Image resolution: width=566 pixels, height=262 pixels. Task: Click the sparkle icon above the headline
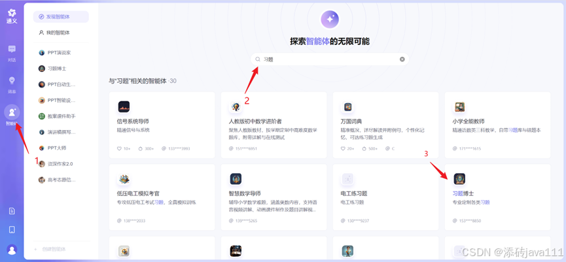tap(330, 19)
